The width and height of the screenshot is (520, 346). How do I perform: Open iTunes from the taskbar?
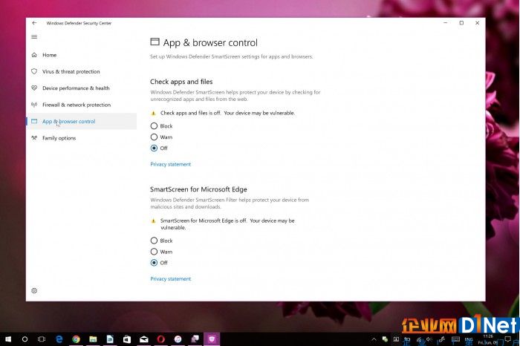[x=178, y=339]
